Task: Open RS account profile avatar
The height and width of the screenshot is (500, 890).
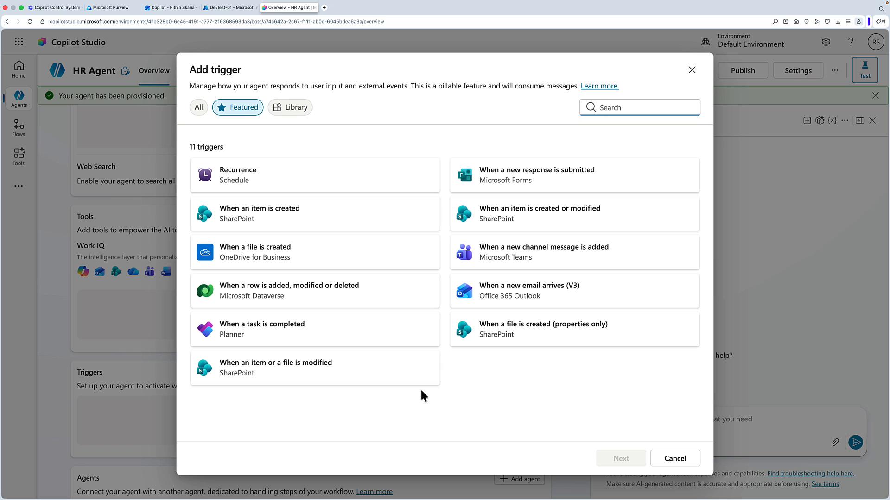Action: click(x=876, y=42)
